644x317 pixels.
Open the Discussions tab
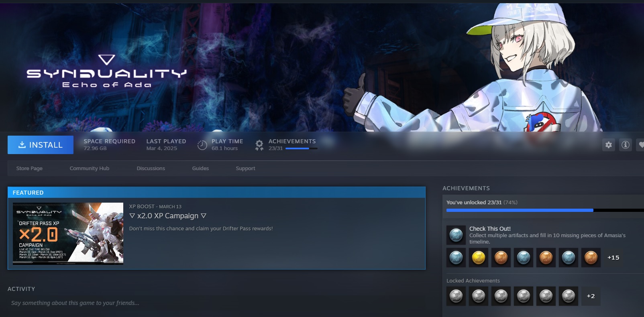click(x=151, y=169)
